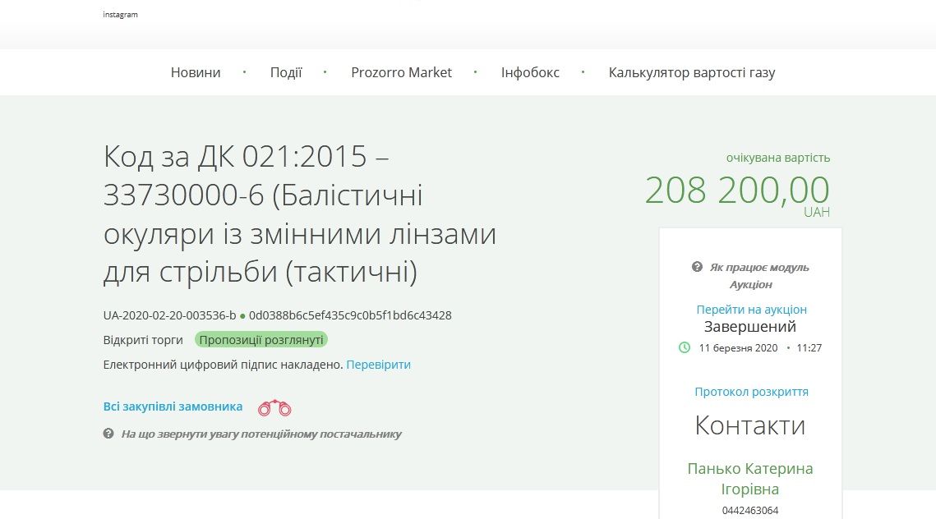The image size is (936, 519).
Task: Open the instagram link at top
Action: click(x=120, y=14)
